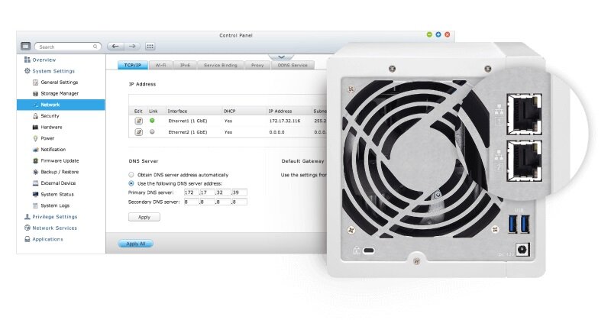611x320 pixels.
Task: Toggle the sidebar panel icon beside Search
Action: click(x=25, y=47)
